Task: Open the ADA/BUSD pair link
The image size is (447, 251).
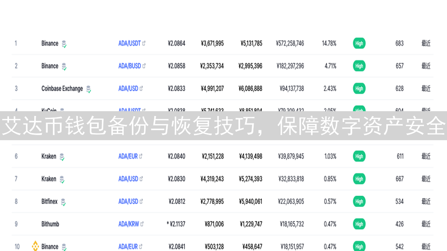Action: tap(132, 66)
